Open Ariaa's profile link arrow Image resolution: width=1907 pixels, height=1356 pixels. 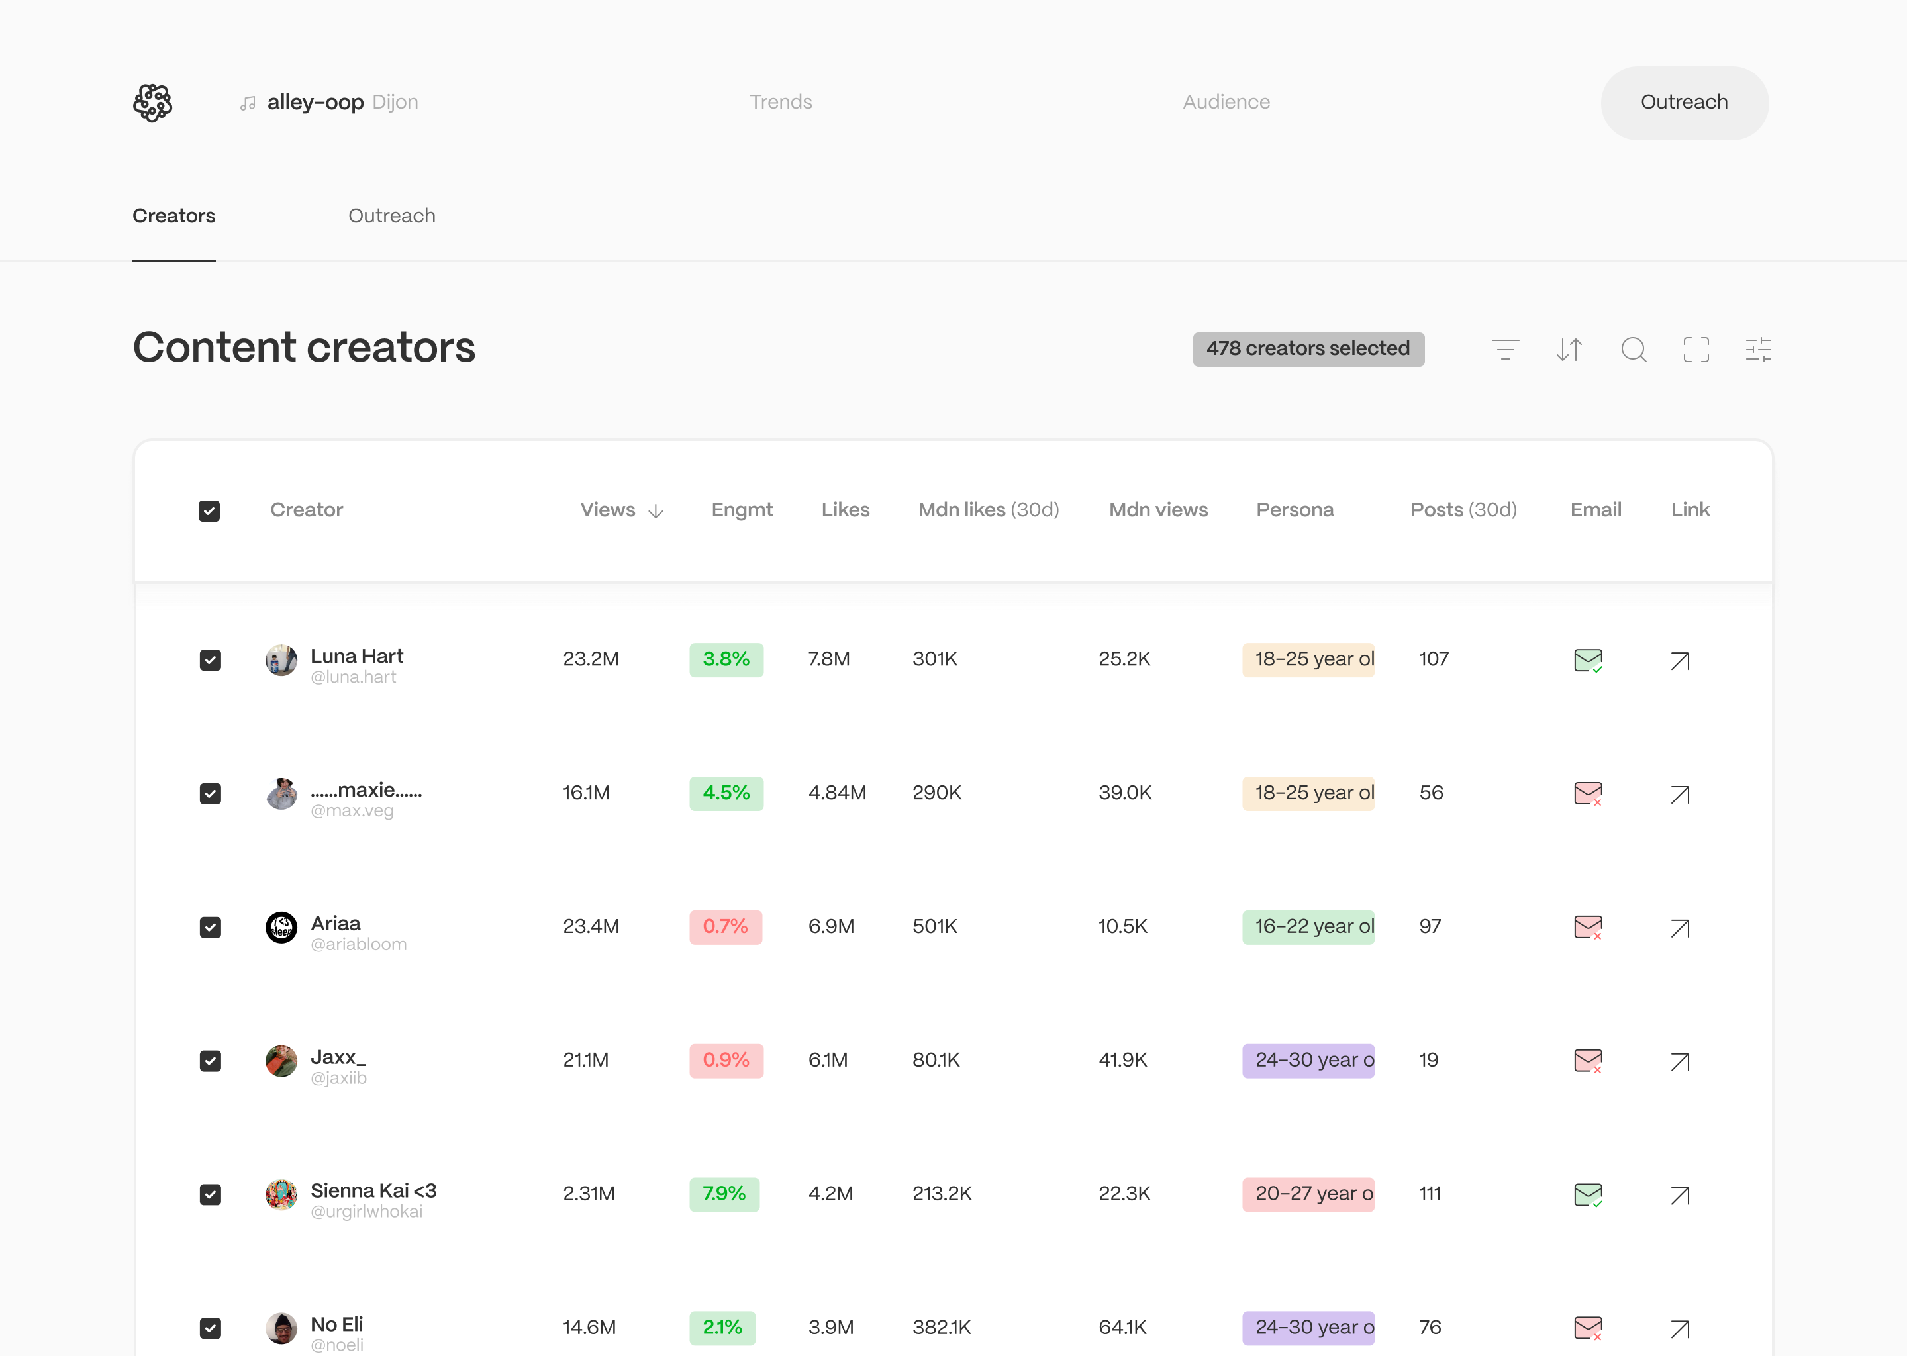pos(1680,928)
